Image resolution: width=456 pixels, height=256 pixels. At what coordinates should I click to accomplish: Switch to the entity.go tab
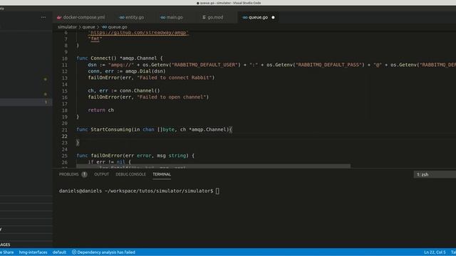132,17
